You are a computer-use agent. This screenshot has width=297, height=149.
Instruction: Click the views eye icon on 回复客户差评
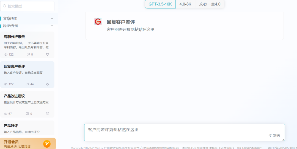tap(6, 84)
